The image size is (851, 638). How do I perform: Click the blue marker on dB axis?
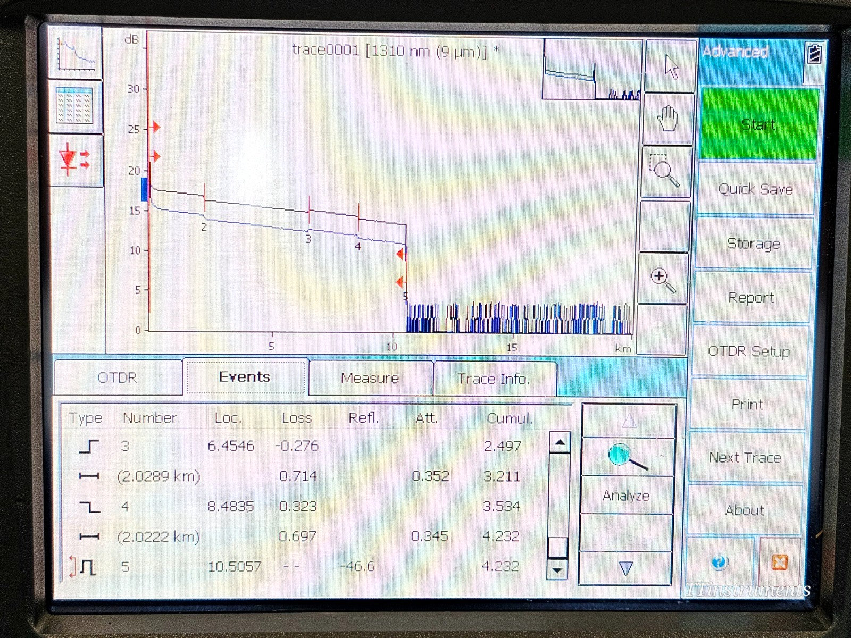coord(144,190)
